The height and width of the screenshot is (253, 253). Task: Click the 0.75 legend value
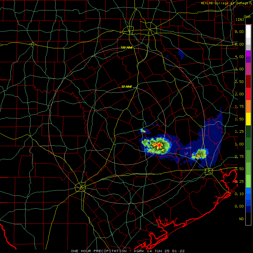[x=239, y=157]
